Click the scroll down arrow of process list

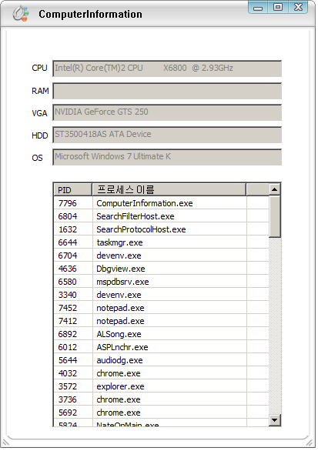275,420
